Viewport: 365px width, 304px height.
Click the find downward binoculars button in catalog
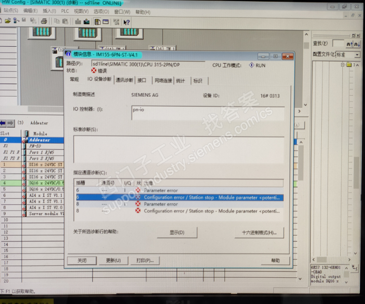point(357,44)
